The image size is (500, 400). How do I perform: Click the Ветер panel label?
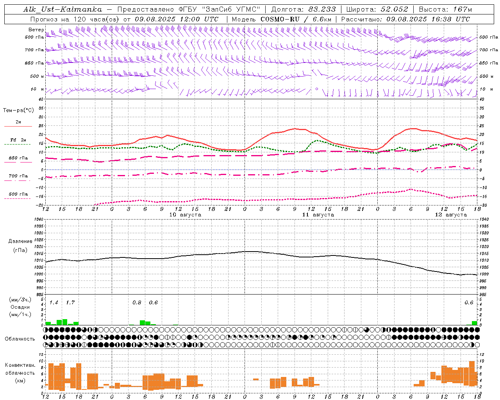pyautogui.click(x=36, y=30)
